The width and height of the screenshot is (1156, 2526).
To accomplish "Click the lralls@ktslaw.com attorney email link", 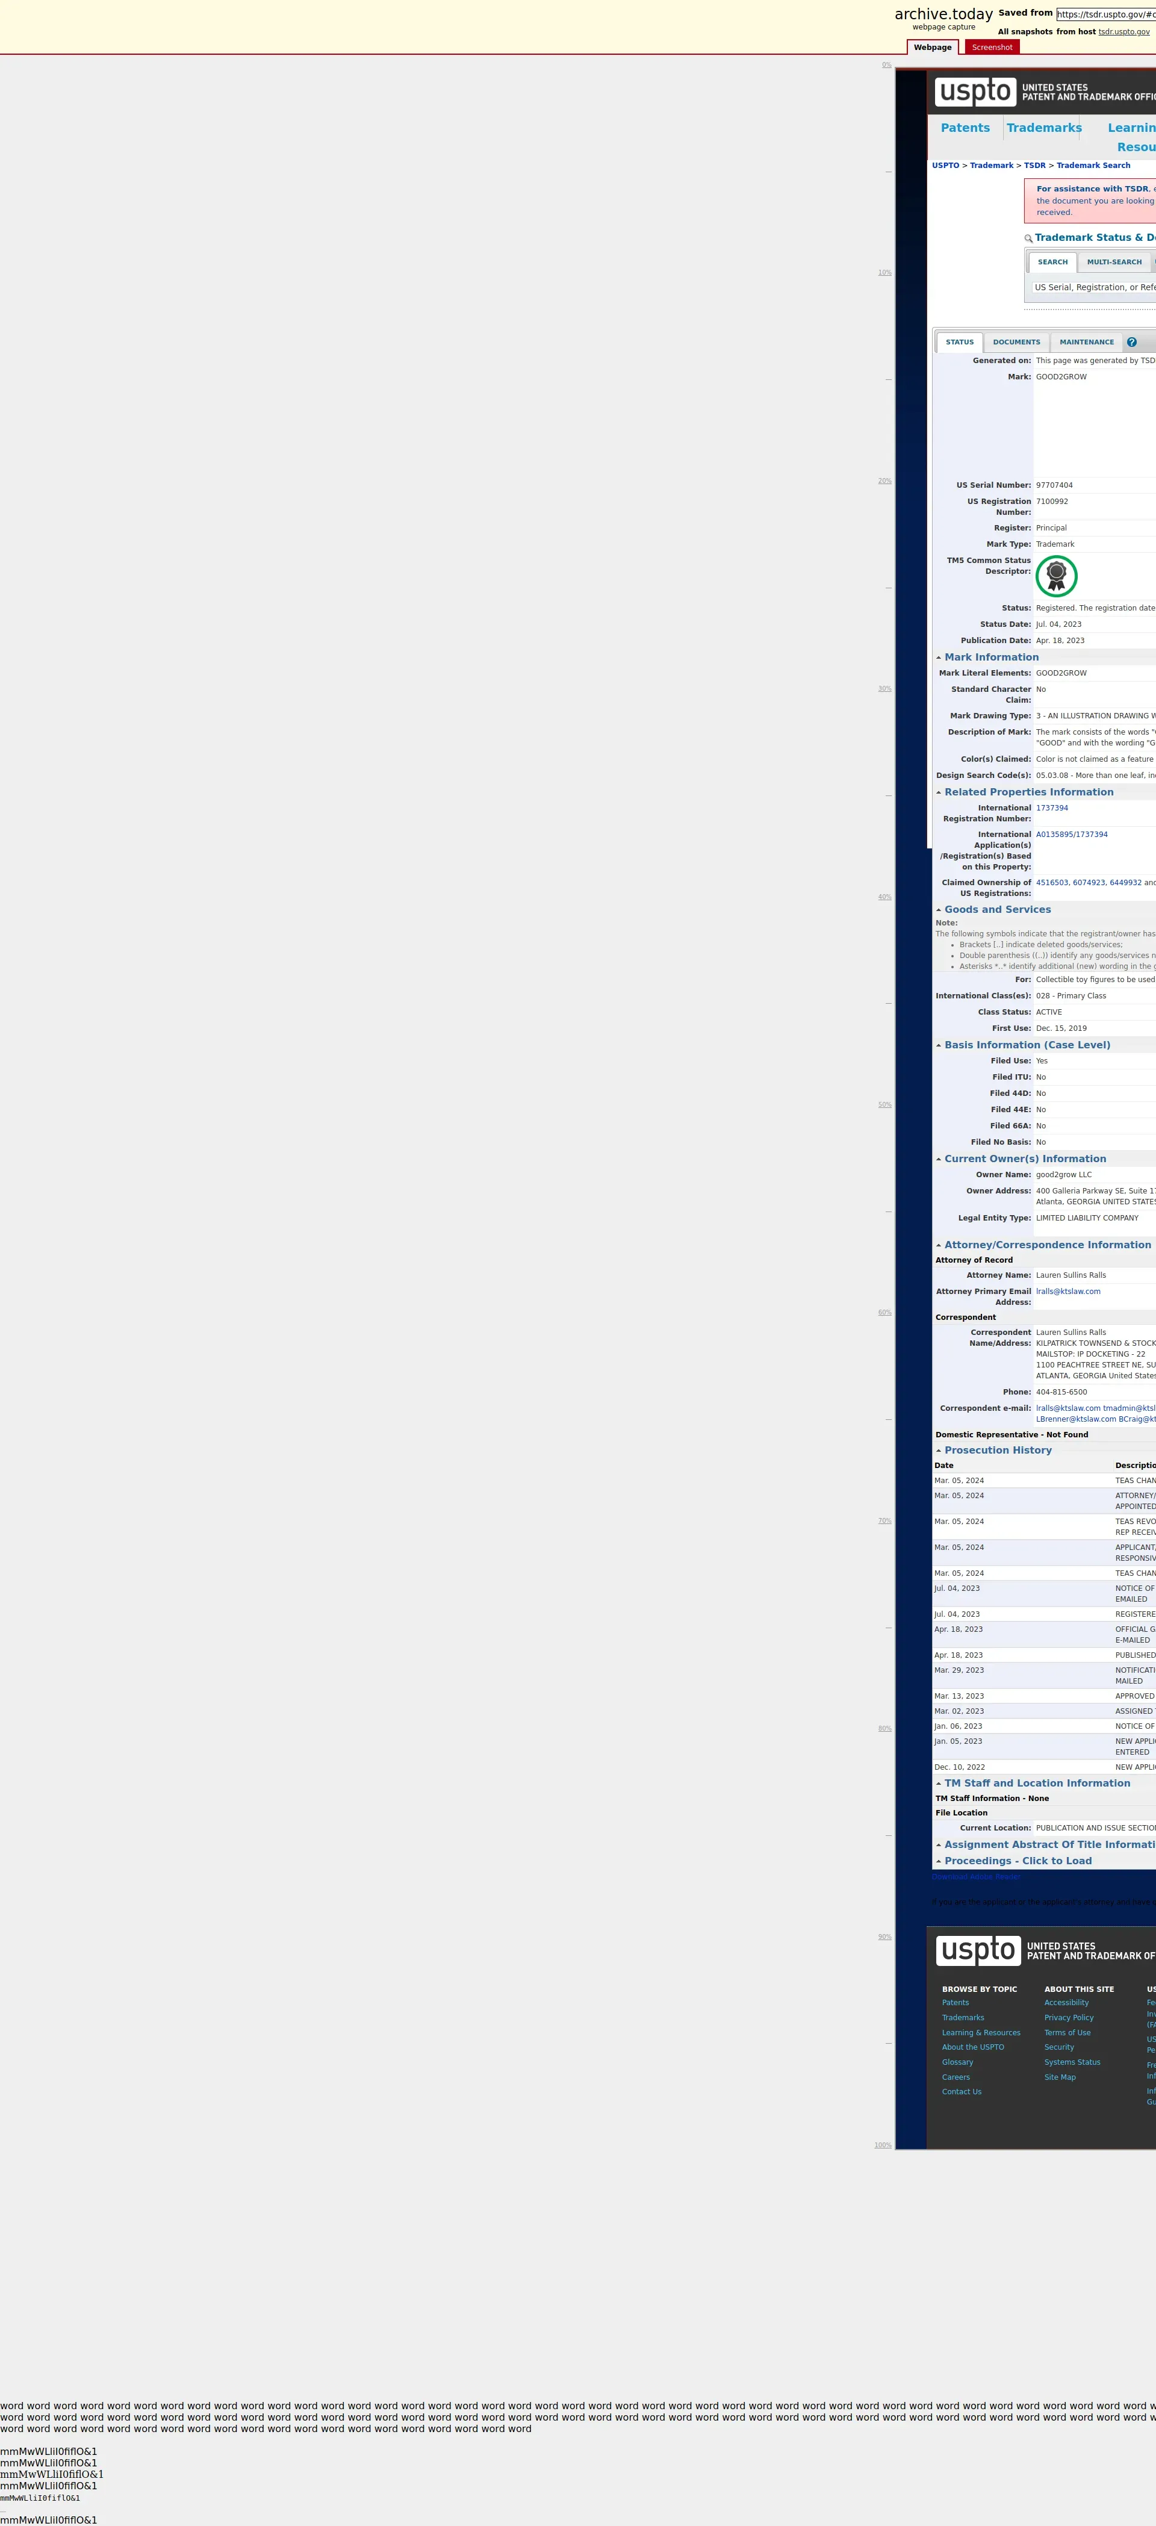I will pyautogui.click(x=1067, y=1292).
